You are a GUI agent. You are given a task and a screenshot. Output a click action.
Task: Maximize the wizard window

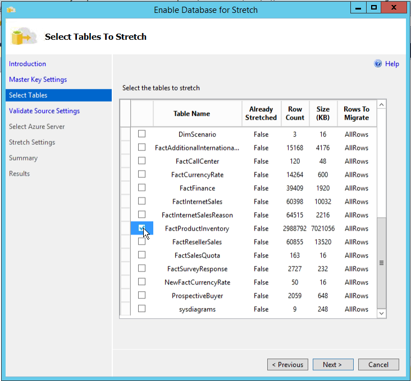click(374, 8)
